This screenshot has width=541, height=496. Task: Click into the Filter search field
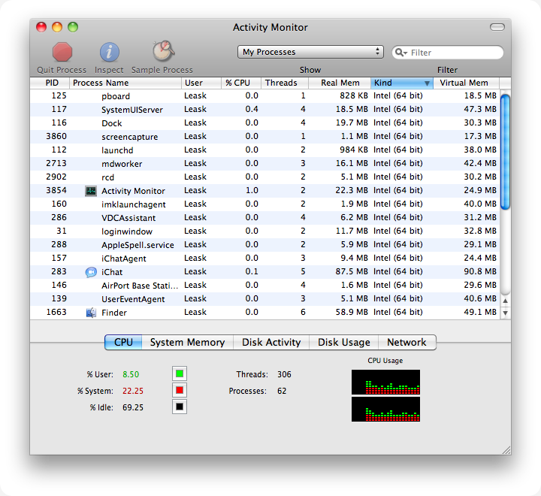pos(448,53)
